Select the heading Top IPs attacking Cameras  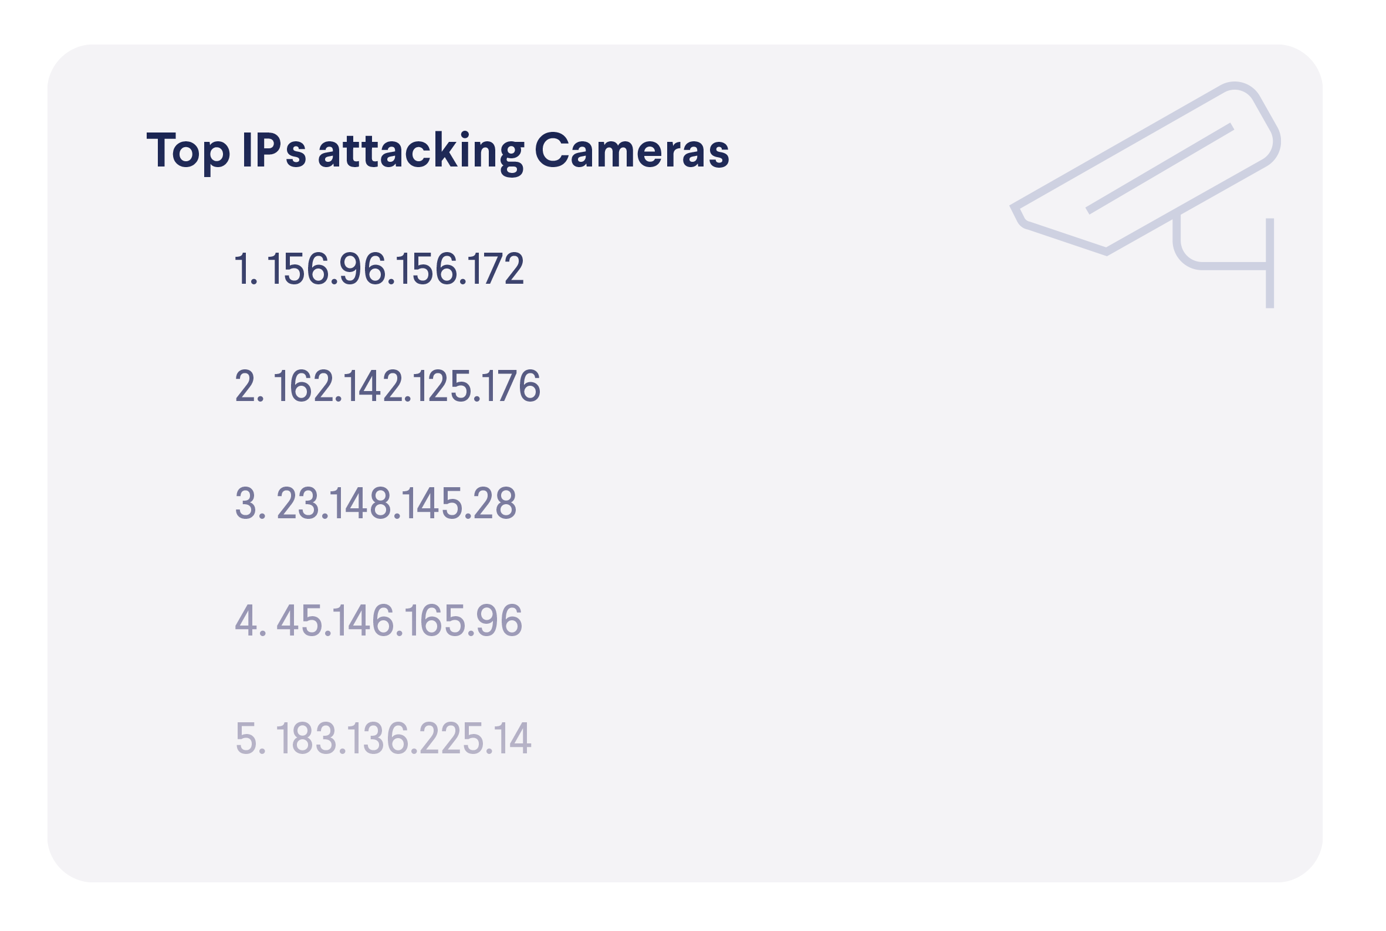coord(438,151)
